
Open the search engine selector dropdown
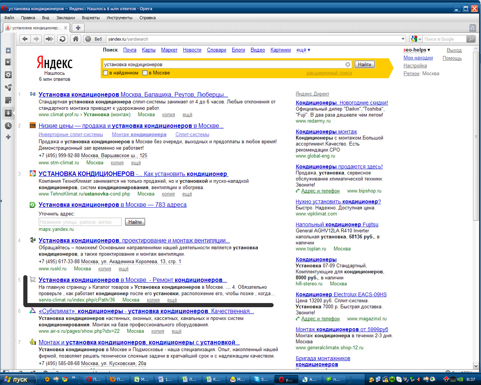(416, 39)
